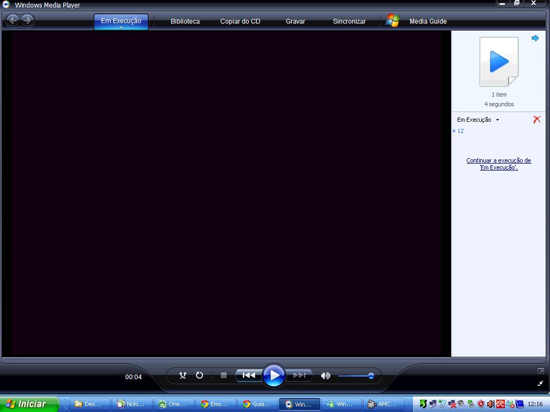The height and width of the screenshot is (412, 550).
Task: Select the Gravar tab
Action: pyautogui.click(x=295, y=21)
